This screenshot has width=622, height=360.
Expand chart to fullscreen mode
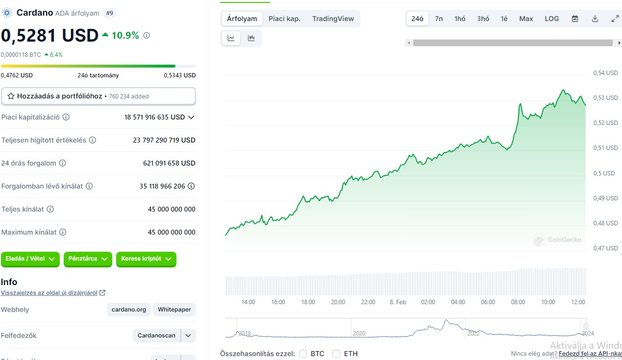(x=615, y=19)
